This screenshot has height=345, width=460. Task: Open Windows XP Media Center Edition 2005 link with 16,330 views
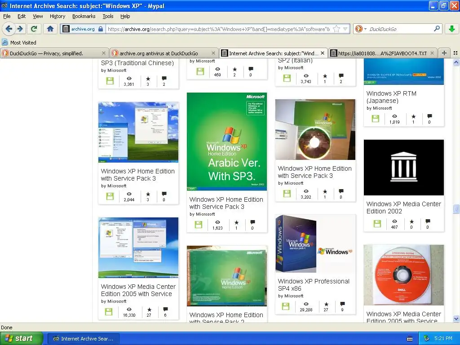tap(138, 290)
